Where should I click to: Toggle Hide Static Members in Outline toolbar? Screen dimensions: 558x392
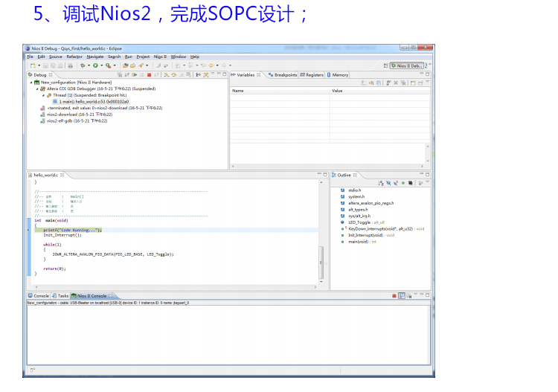(x=396, y=183)
